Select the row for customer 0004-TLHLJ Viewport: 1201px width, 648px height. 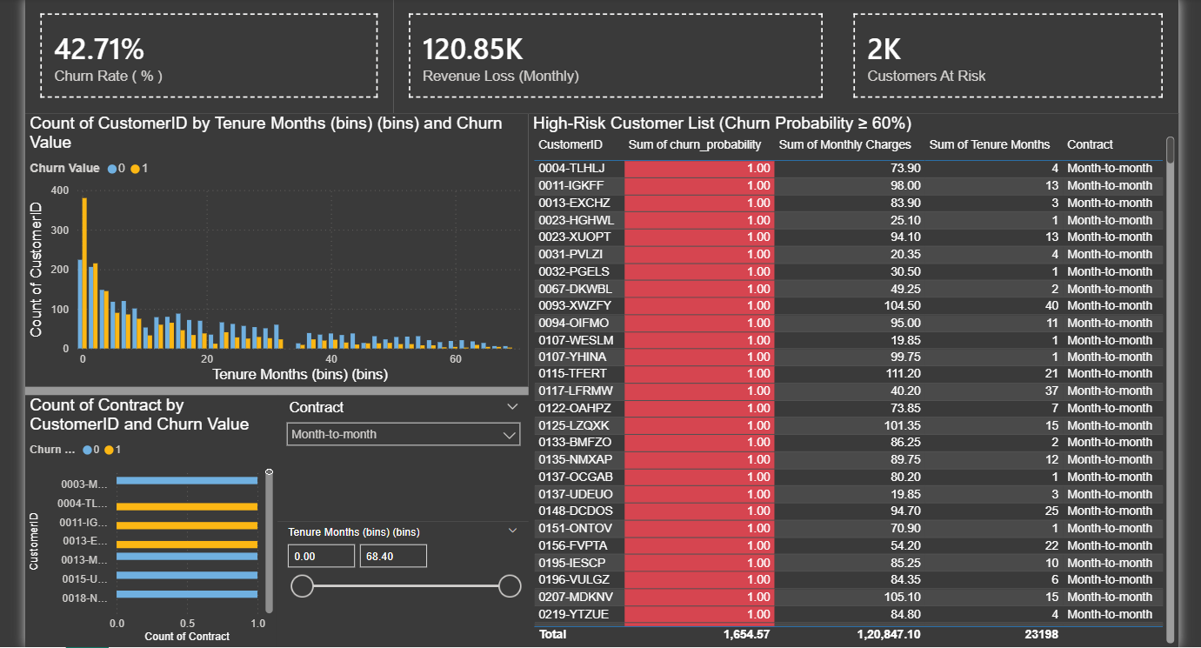click(574, 168)
